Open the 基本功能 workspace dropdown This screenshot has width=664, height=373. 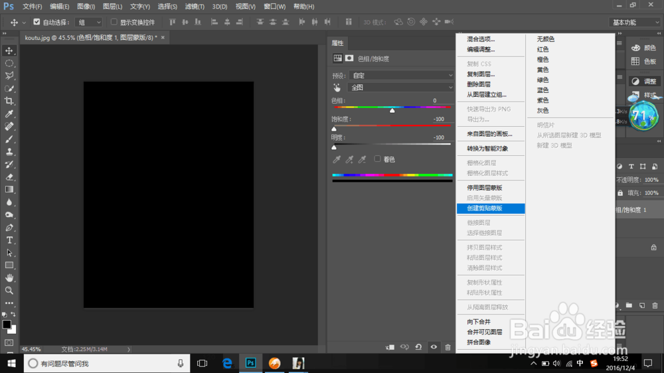point(635,23)
